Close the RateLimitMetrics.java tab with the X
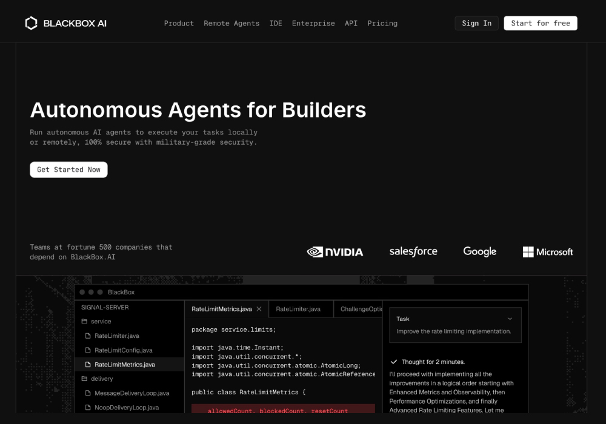The width and height of the screenshot is (606, 424). click(259, 309)
